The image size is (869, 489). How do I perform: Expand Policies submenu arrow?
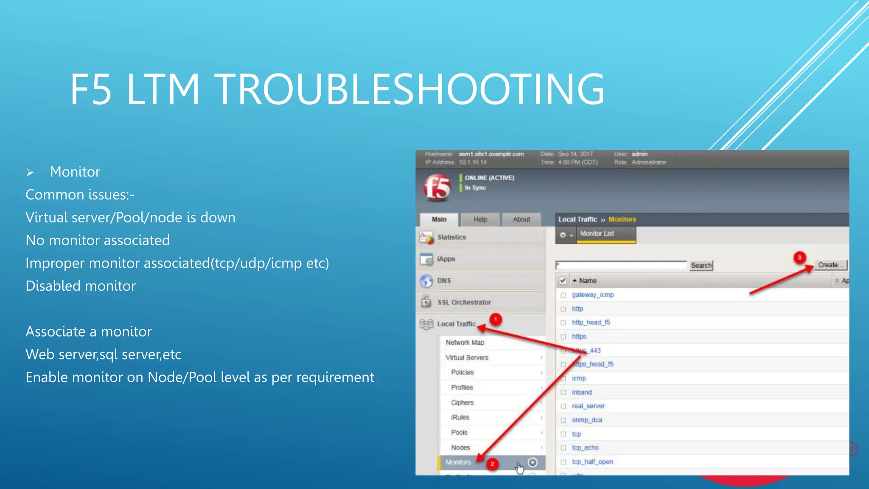tap(541, 372)
